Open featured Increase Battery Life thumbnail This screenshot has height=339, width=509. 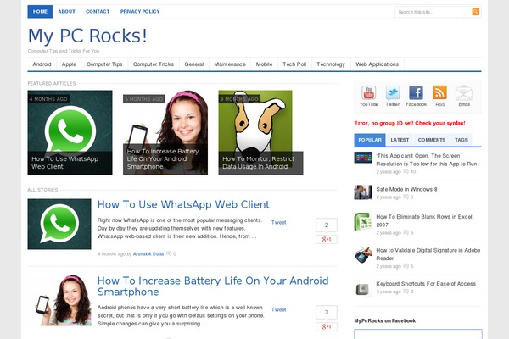[165, 132]
